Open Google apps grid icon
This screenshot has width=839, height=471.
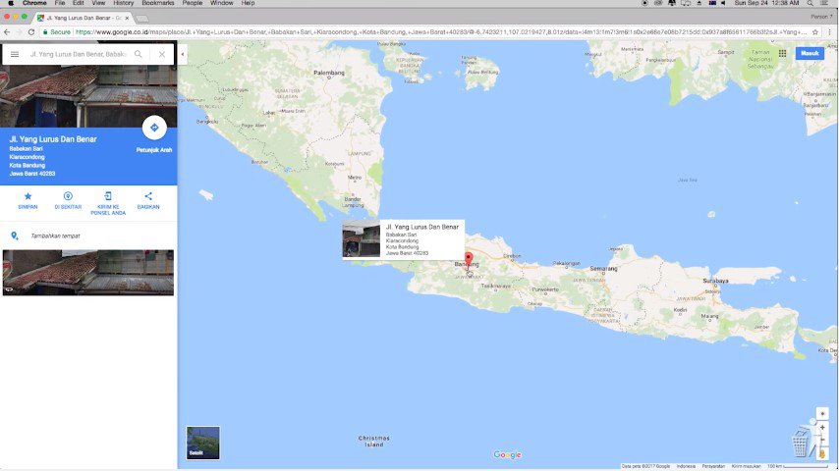[782, 53]
